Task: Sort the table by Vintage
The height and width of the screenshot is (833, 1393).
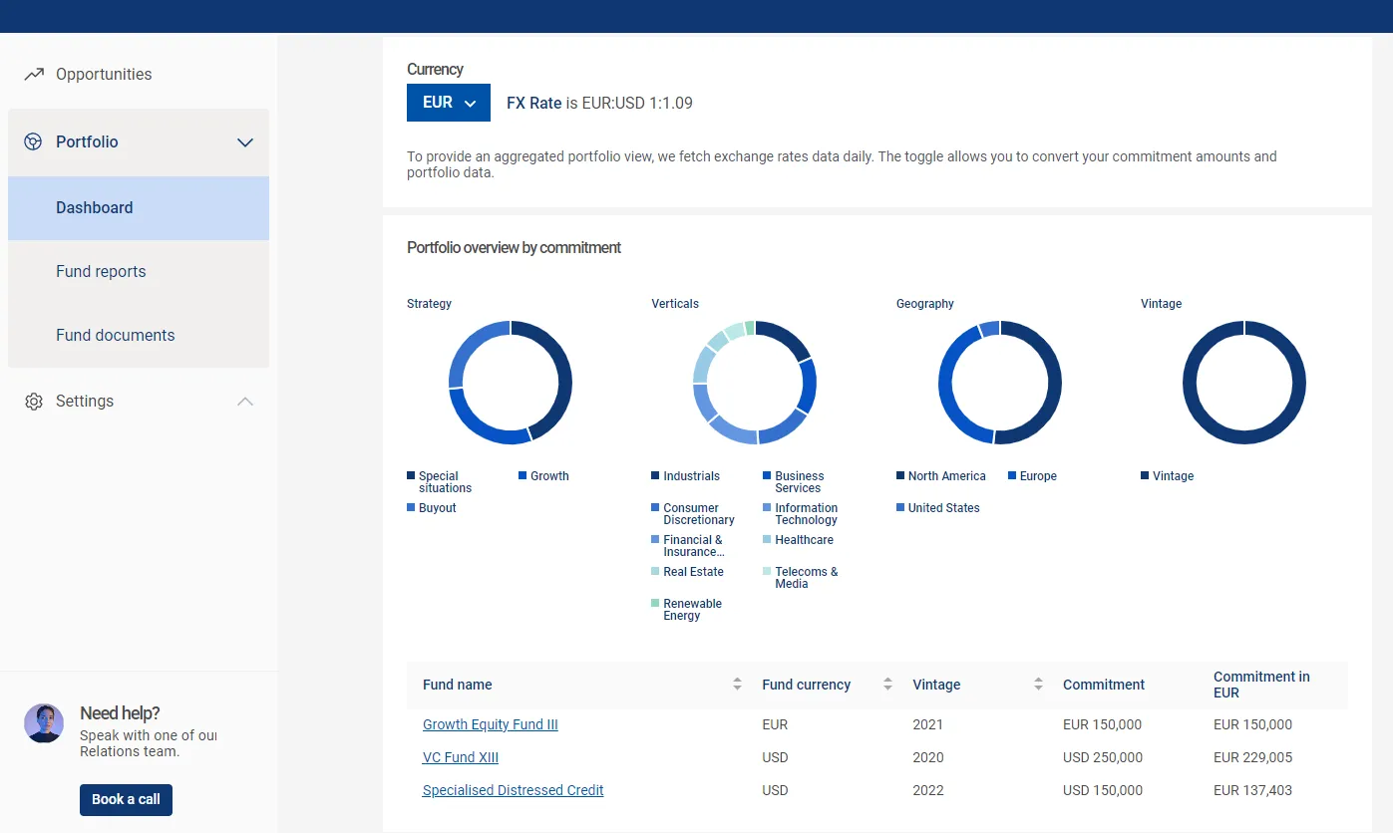Action: pos(1038,685)
